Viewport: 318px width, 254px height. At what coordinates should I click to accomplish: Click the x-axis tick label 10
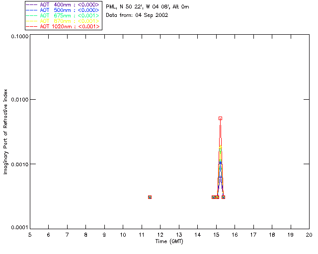(123, 235)
